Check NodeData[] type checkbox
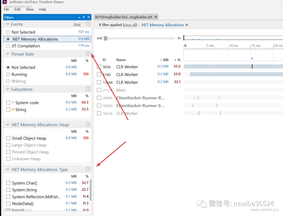This screenshot has height=216, width=283. point(8,203)
